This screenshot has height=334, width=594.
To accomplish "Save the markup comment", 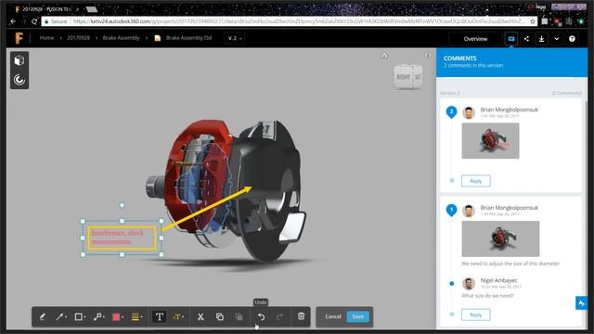I will click(357, 316).
